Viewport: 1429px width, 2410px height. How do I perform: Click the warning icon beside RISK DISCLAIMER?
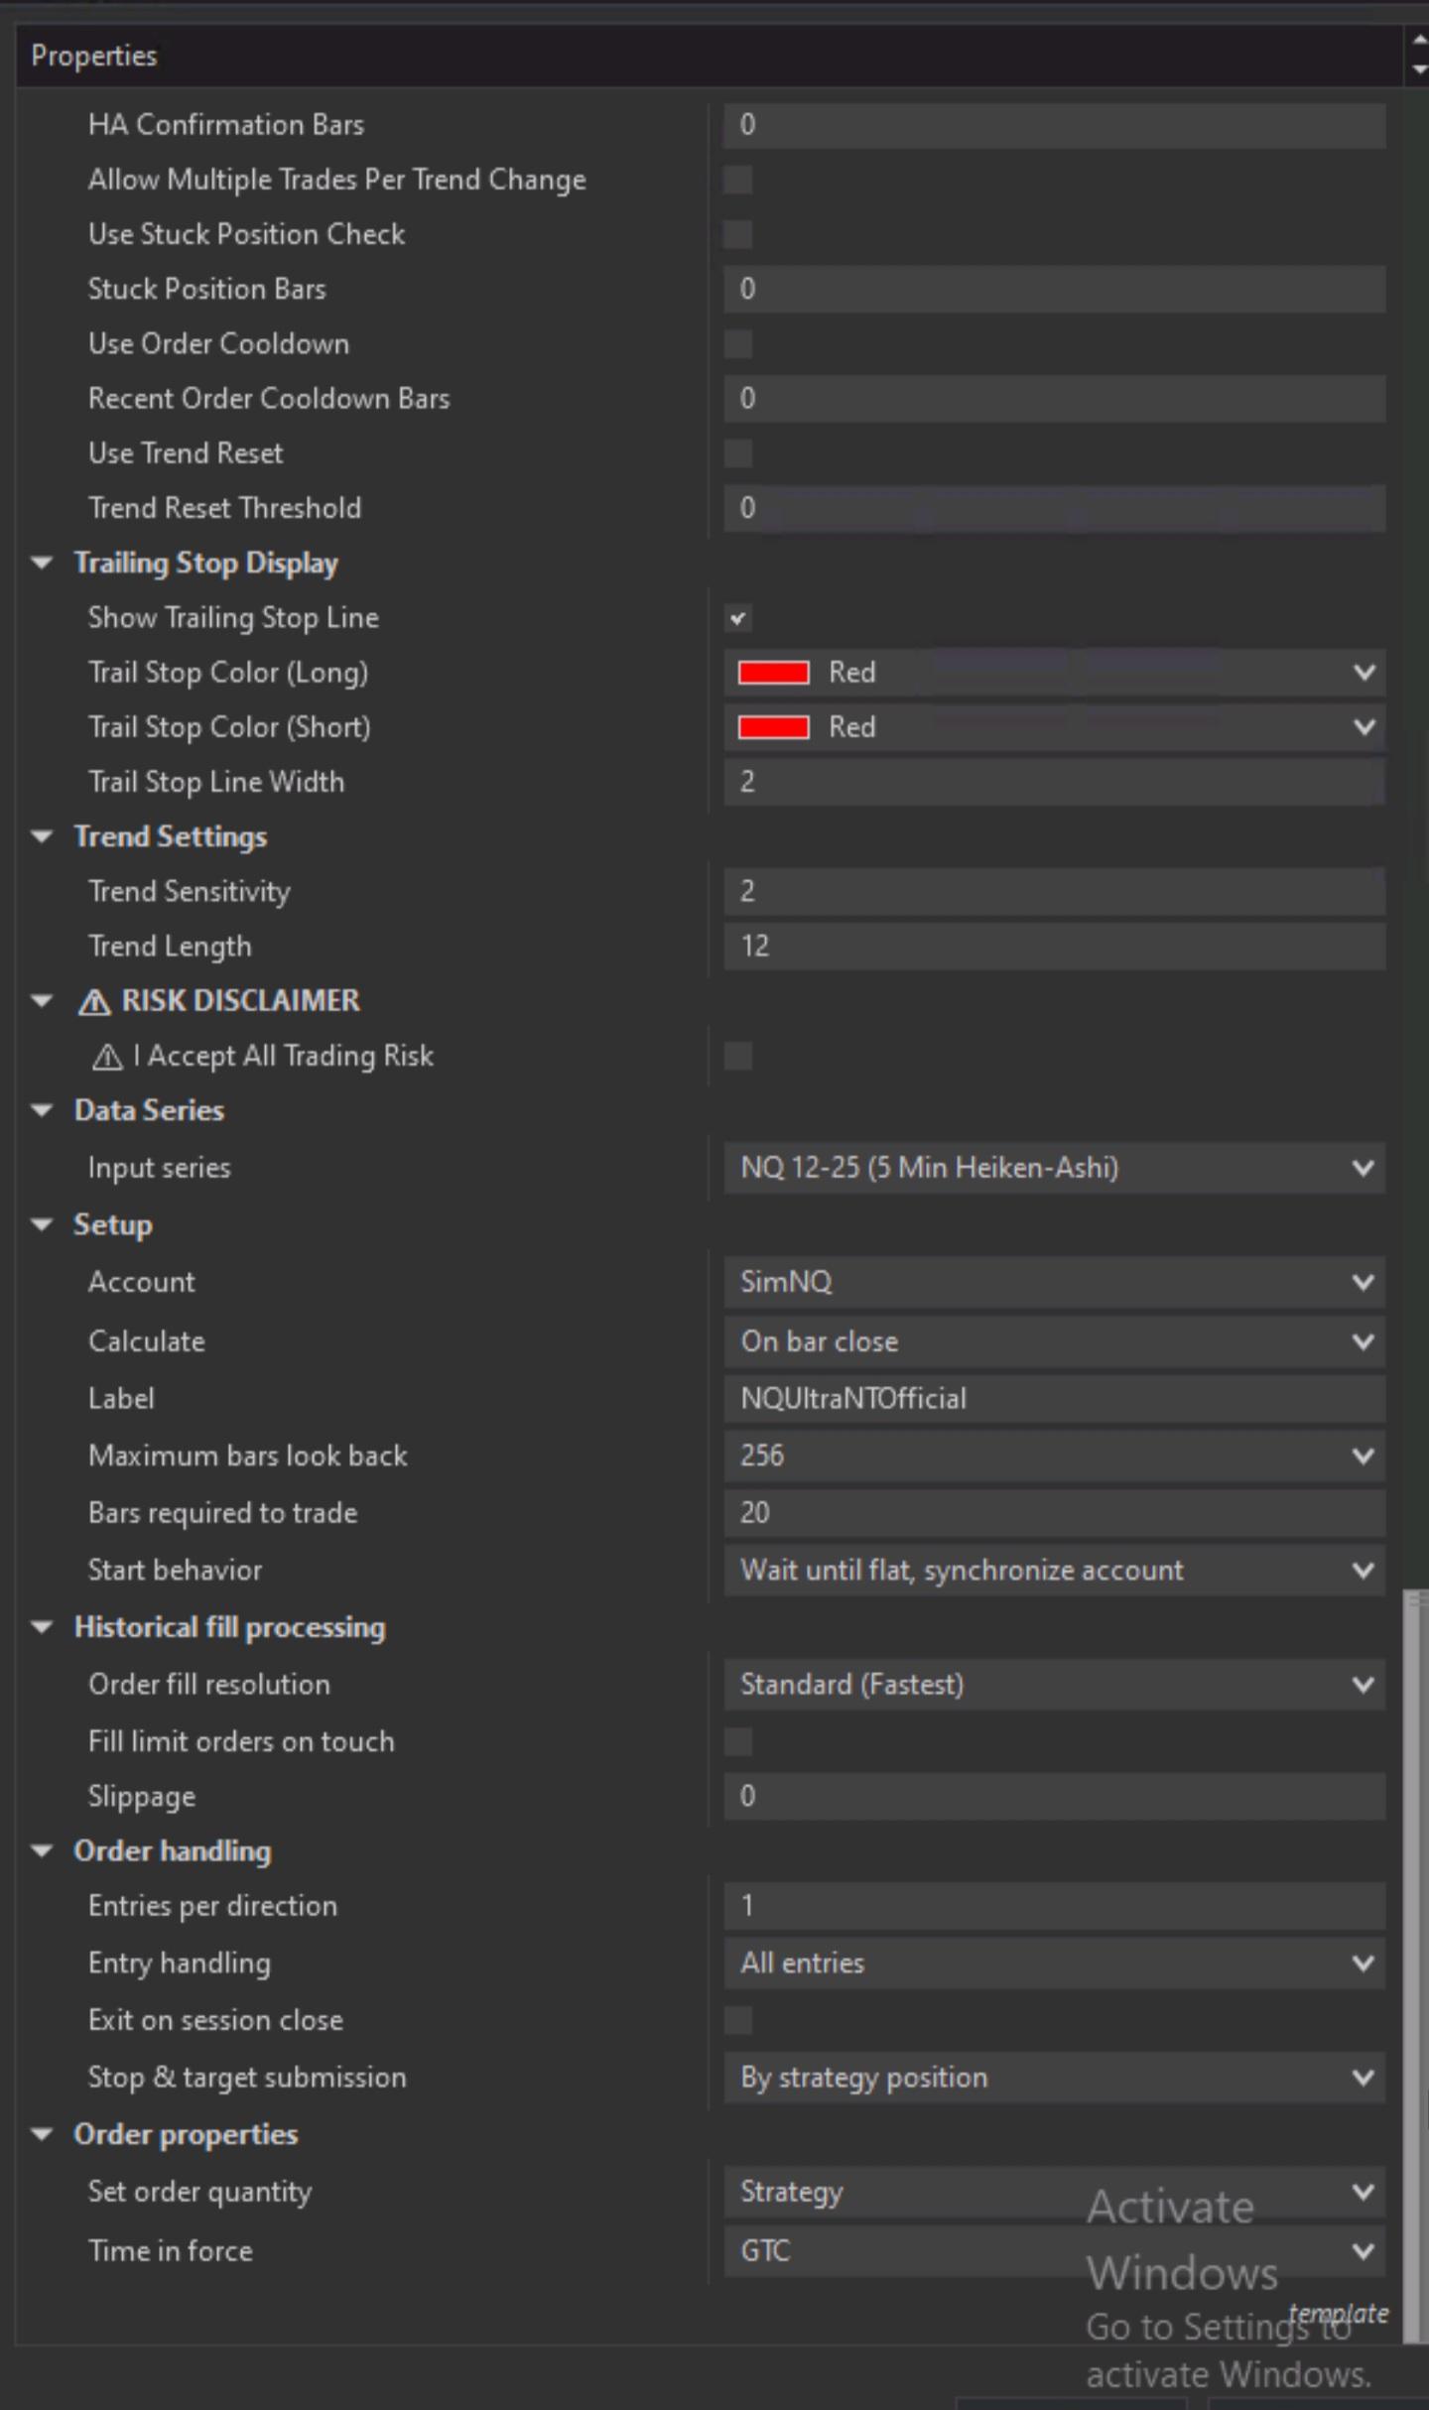(x=94, y=1001)
